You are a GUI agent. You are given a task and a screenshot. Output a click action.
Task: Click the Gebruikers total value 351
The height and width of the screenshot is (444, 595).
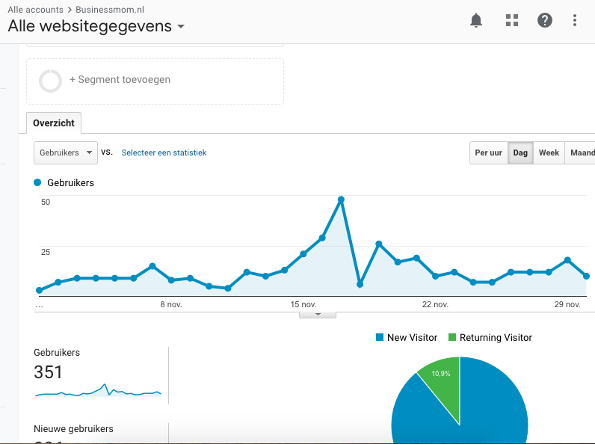click(x=48, y=372)
